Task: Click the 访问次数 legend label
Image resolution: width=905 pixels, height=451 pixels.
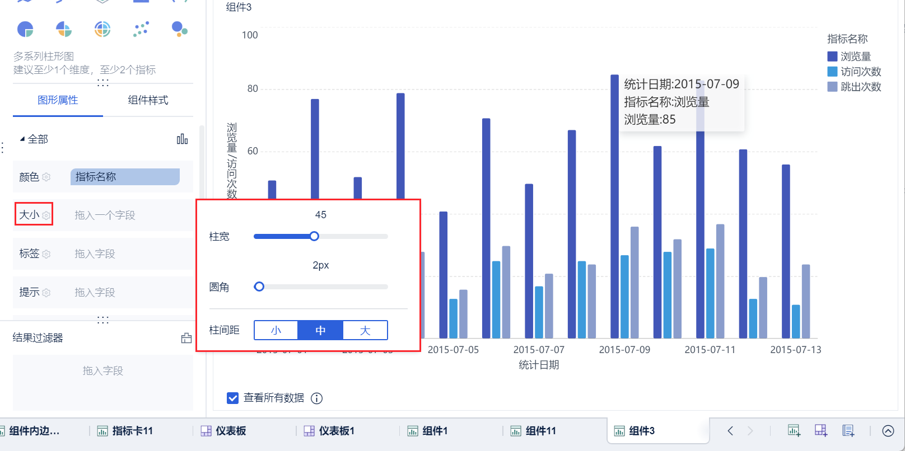Action: (861, 72)
